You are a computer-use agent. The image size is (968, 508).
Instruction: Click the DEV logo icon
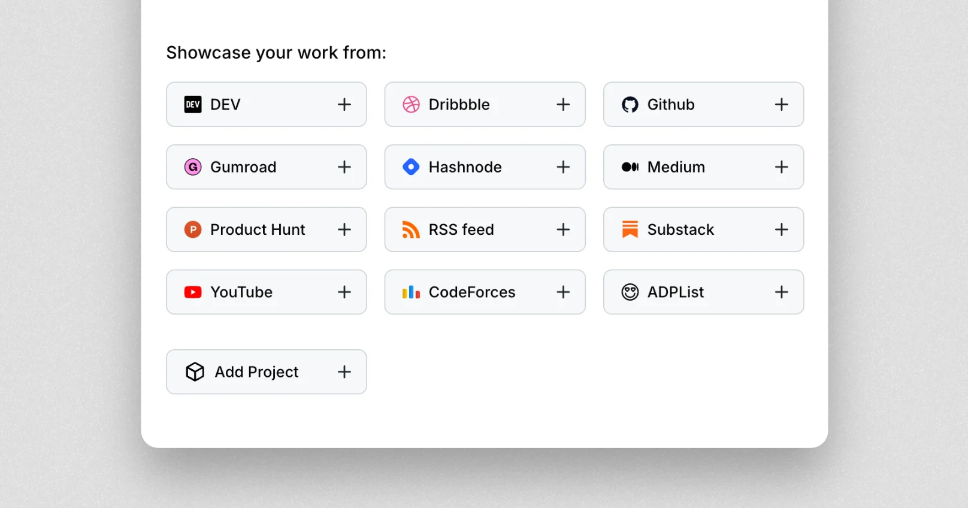click(192, 104)
